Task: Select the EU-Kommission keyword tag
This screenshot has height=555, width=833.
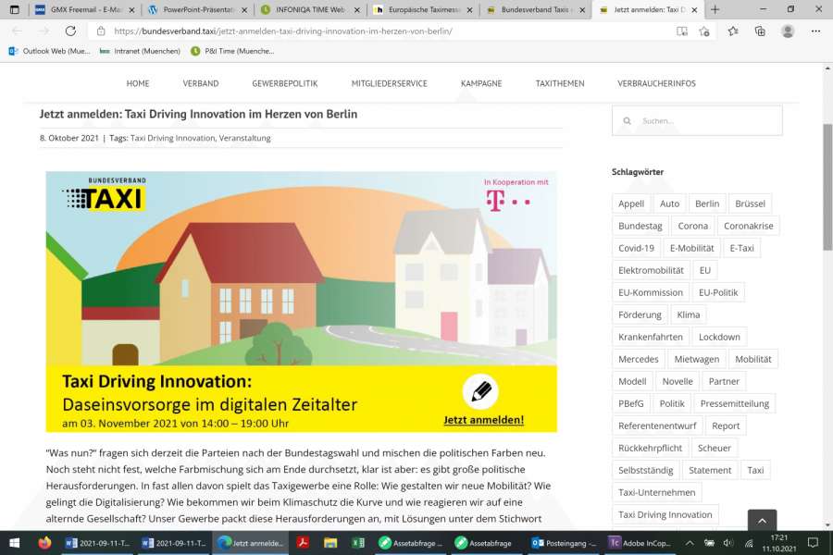Action: (x=651, y=292)
